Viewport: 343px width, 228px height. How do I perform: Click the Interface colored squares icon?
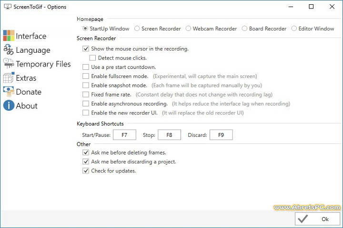[9, 36]
